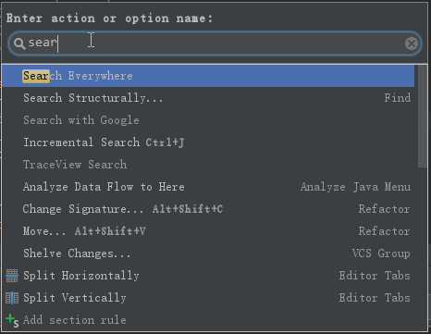The width and height of the screenshot is (431, 334).
Task: Select Split Vertically text entry
Action: pos(75,298)
